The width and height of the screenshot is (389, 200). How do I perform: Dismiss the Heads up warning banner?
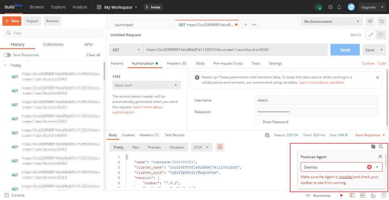coord(377,77)
